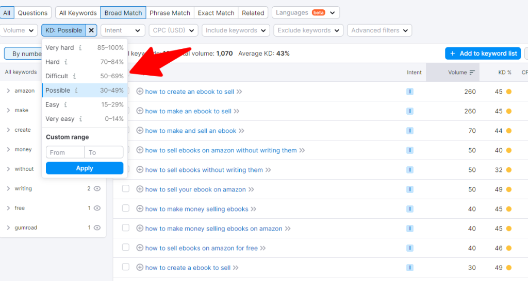Click plus icon beside 'how to create an ebook to sell'
The image size is (528, 281).
coord(140,92)
